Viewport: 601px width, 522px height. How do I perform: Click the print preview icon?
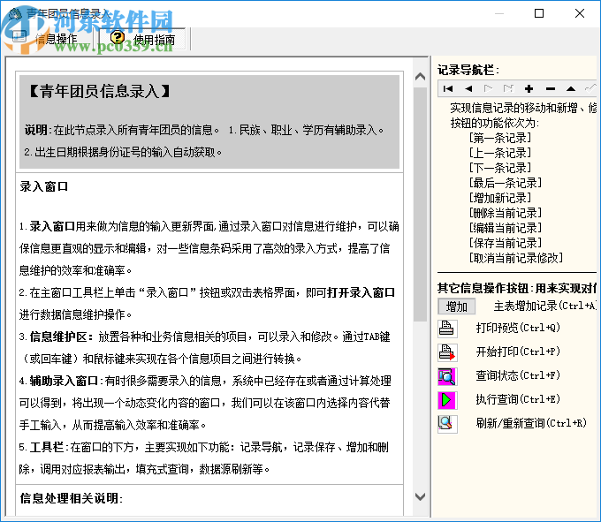tap(447, 329)
